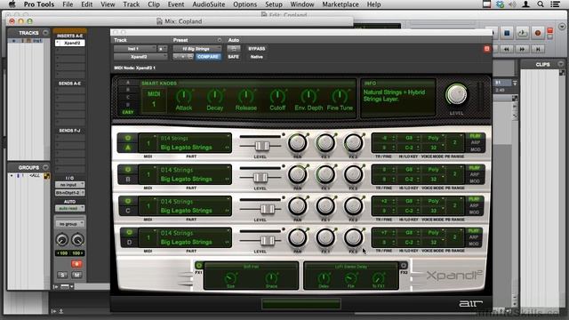The image size is (569, 320).
Task: Toggle Part B power button
Action: coord(128,170)
